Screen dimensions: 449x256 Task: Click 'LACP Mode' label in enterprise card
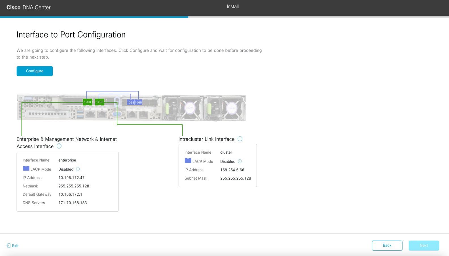(x=41, y=169)
